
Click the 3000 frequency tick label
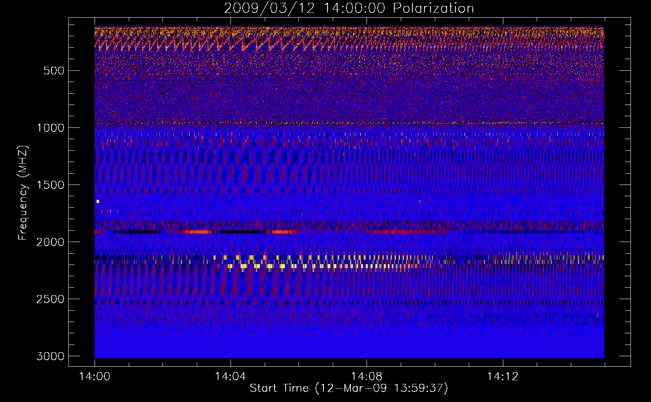(x=50, y=356)
